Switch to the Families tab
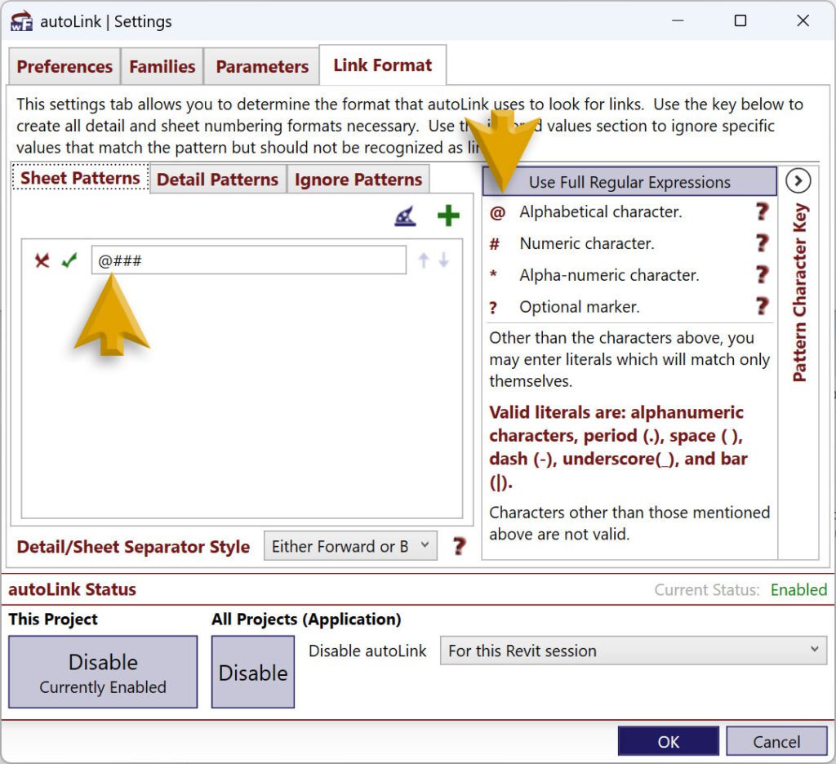Image resolution: width=836 pixels, height=764 pixels. (162, 67)
